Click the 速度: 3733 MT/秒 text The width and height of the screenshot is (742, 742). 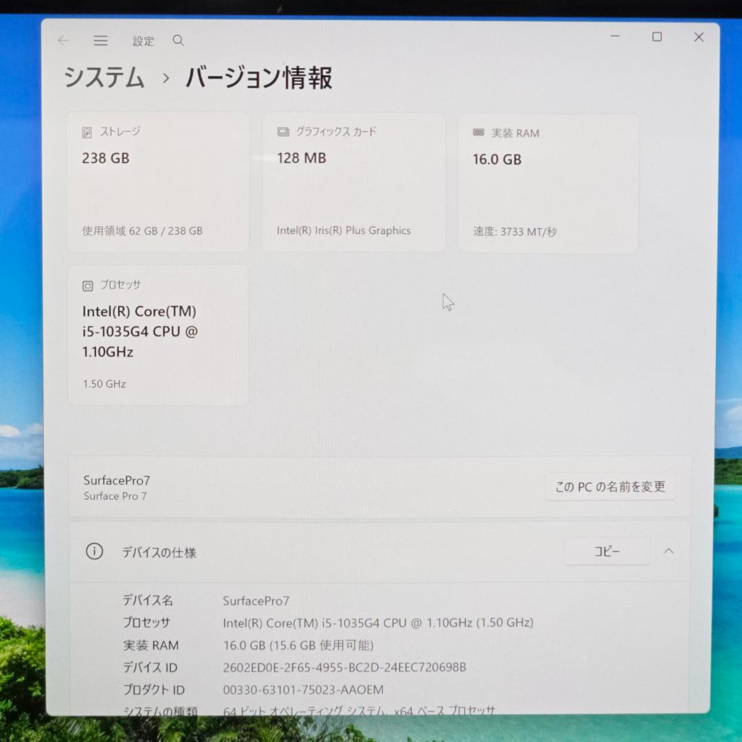(515, 232)
